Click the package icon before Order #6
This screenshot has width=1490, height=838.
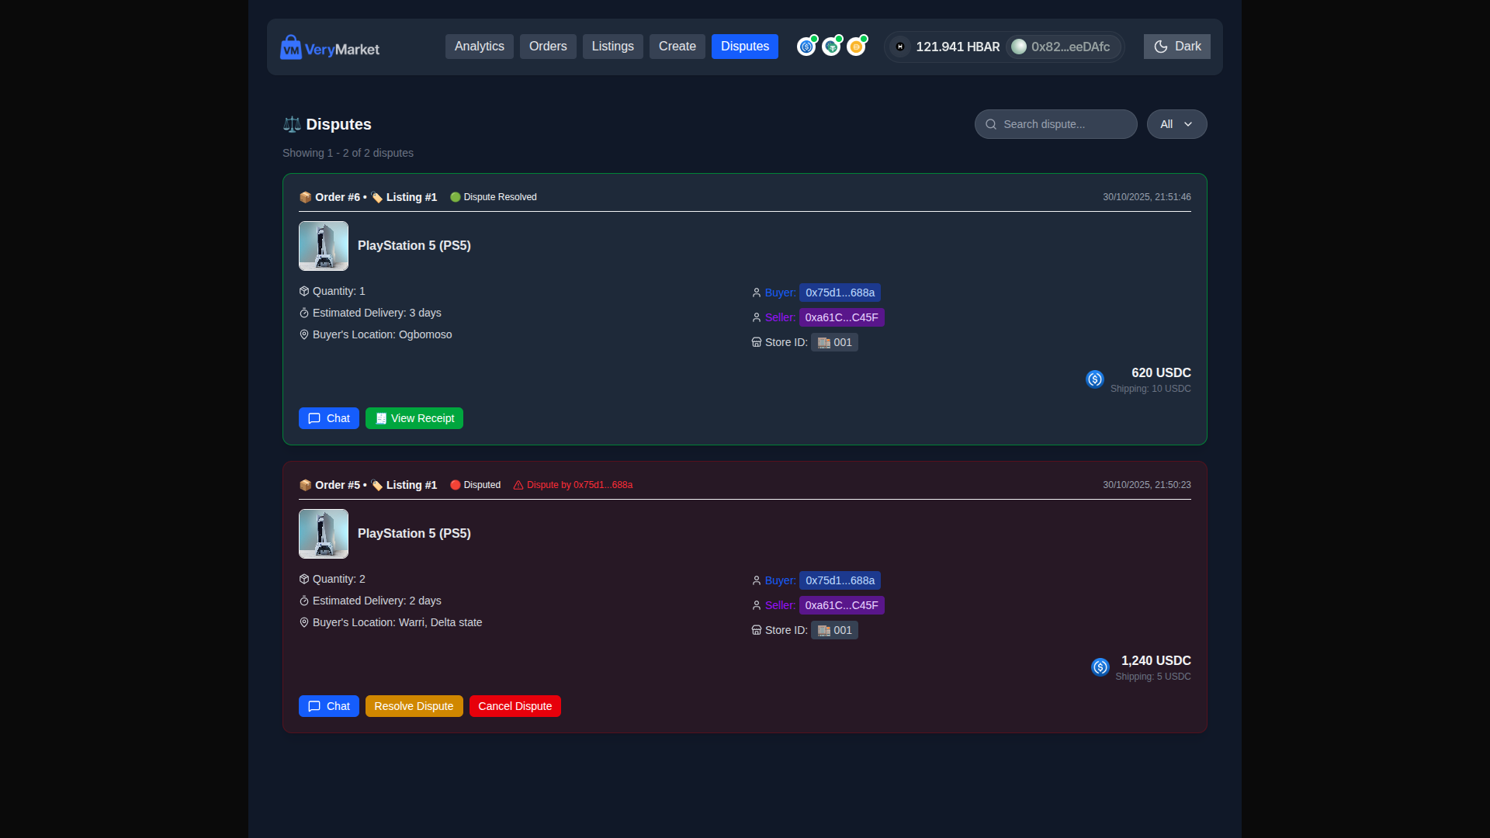(305, 197)
